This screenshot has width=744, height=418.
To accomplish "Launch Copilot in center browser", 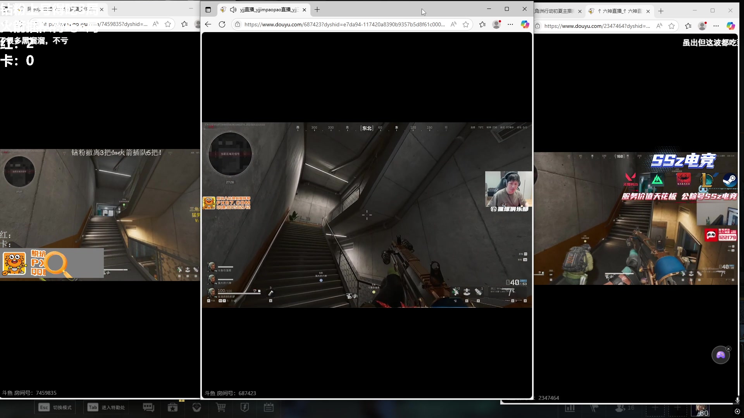I will pyautogui.click(x=525, y=24).
